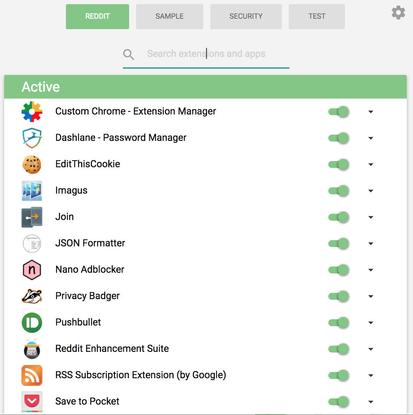Click the search magnifier icon
This screenshot has width=413, height=415.
pos(129,54)
